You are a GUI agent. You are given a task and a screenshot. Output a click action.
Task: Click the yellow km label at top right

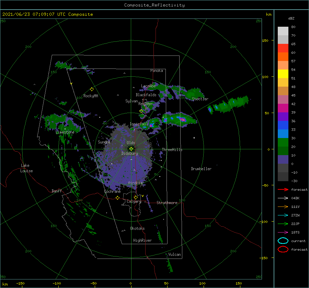[268, 14]
